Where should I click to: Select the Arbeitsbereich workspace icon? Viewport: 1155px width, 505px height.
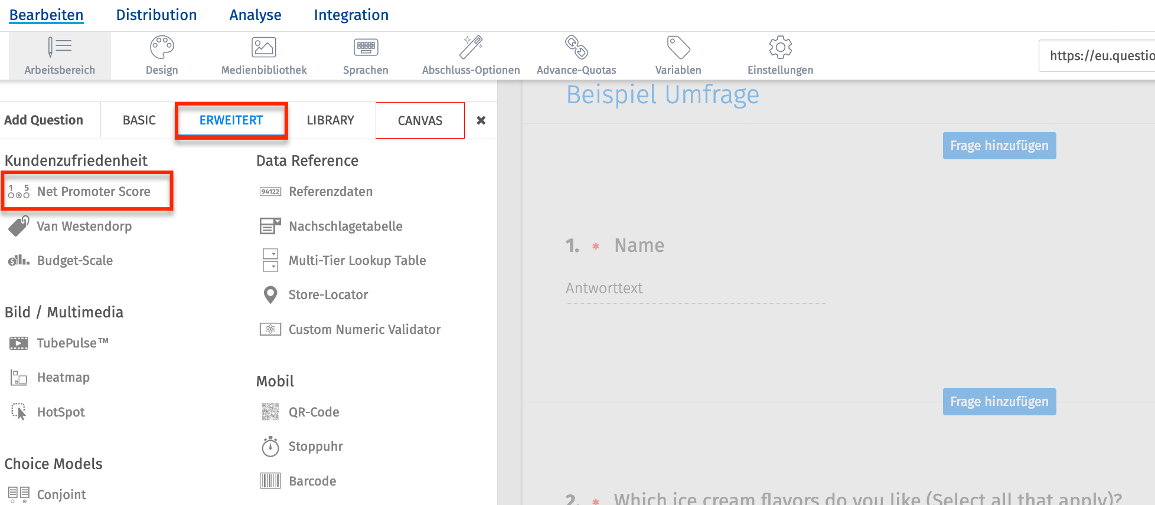60,48
